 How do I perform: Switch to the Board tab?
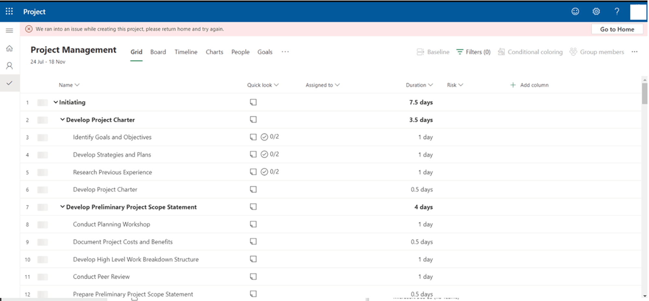pyautogui.click(x=158, y=52)
